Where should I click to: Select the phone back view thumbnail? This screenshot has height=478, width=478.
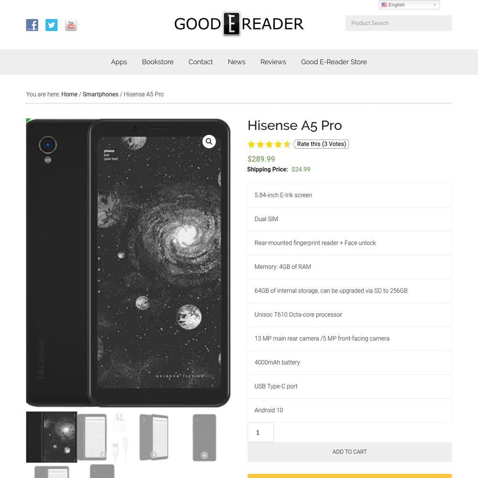205,437
